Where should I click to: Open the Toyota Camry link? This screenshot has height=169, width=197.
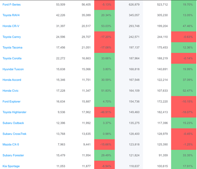pos(12,37)
